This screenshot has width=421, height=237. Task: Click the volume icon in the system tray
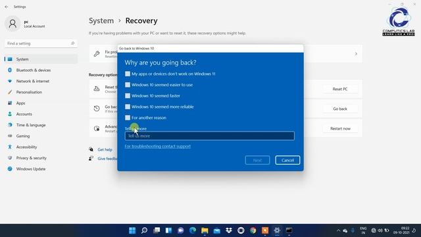click(x=380, y=230)
